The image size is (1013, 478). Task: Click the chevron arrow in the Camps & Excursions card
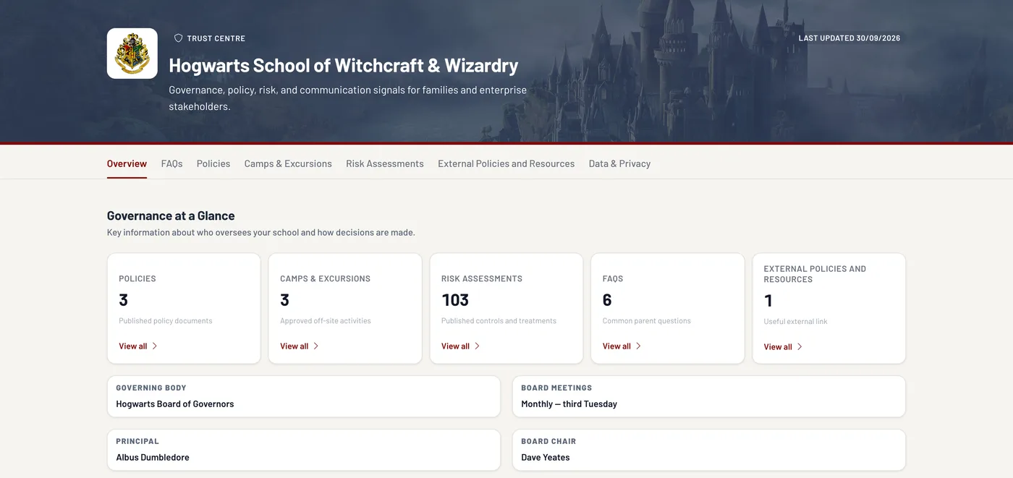(316, 346)
